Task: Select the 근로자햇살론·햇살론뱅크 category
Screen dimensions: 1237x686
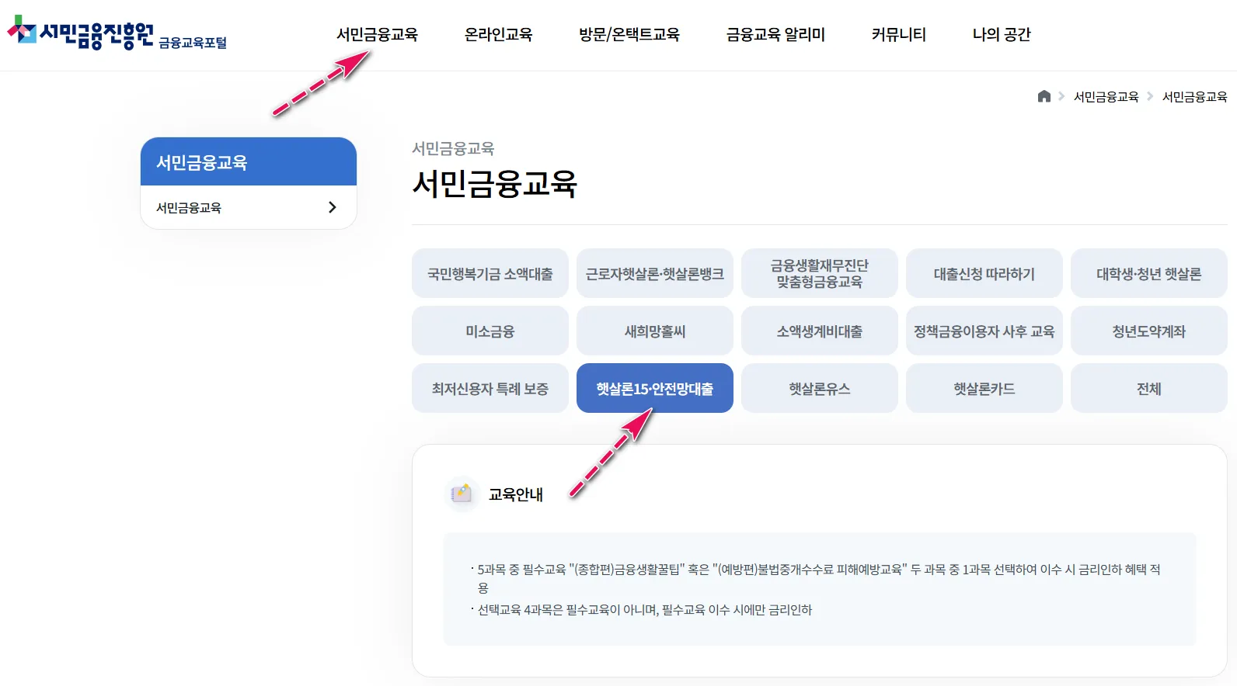Action: [655, 273]
